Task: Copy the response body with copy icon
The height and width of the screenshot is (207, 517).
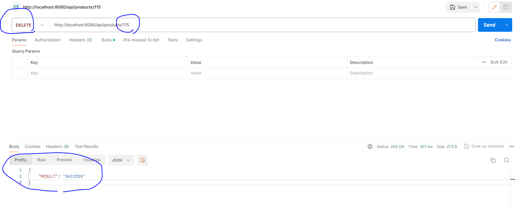Action: point(493,160)
